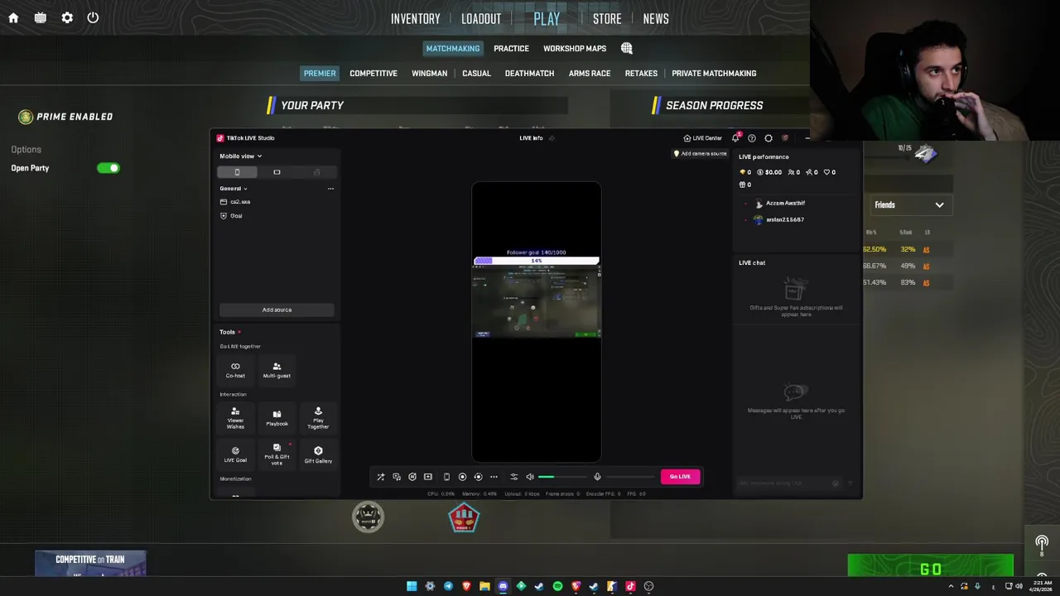The height and width of the screenshot is (596, 1060).
Task: Select the Arms Race game mode
Action: (x=590, y=73)
